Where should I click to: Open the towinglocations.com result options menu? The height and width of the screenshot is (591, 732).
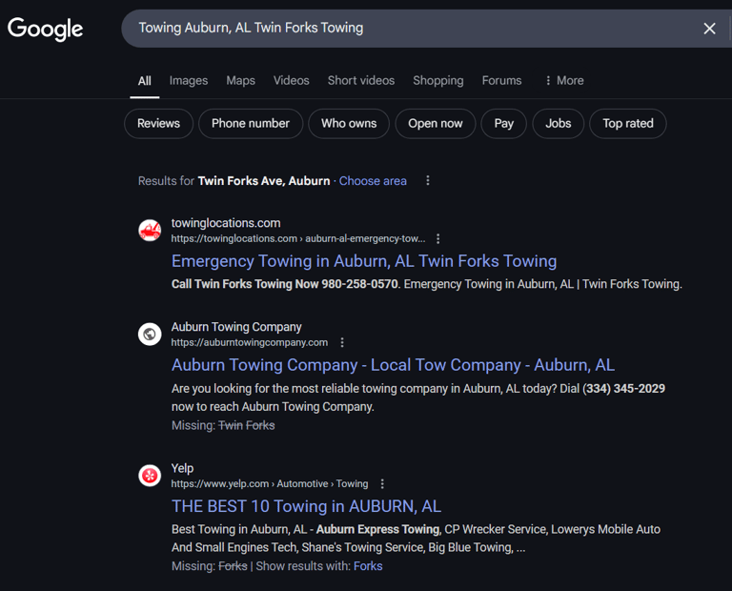click(x=437, y=239)
